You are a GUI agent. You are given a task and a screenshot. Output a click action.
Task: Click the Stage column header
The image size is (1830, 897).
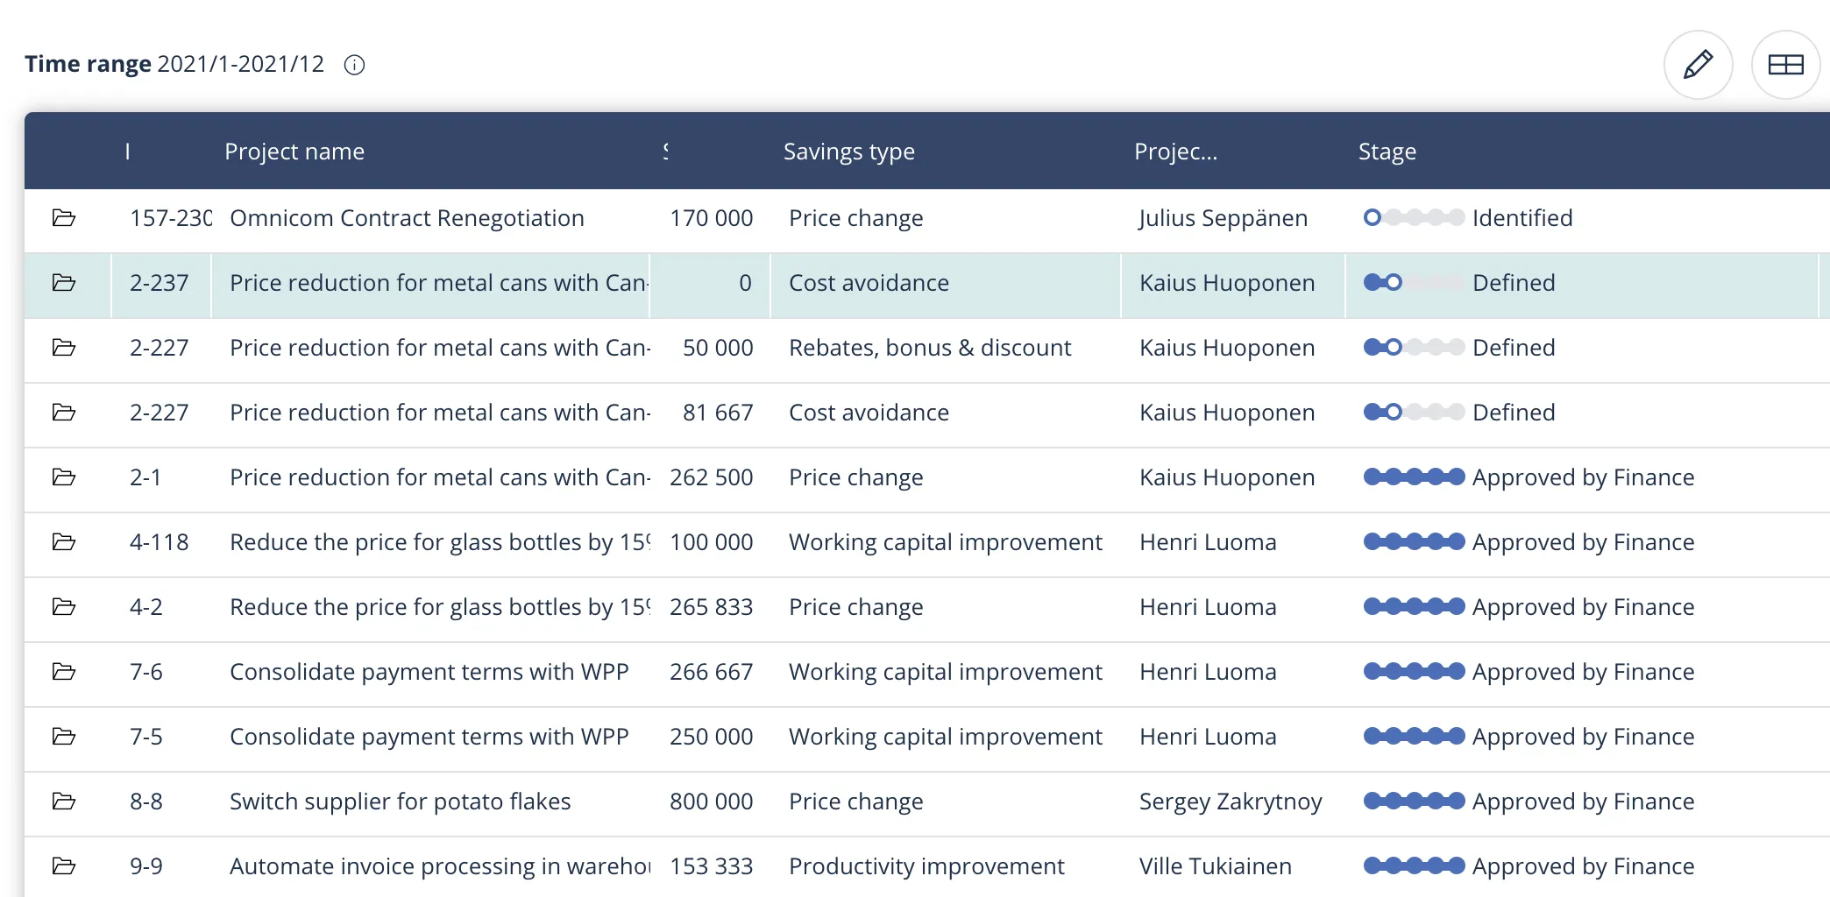[1387, 152]
